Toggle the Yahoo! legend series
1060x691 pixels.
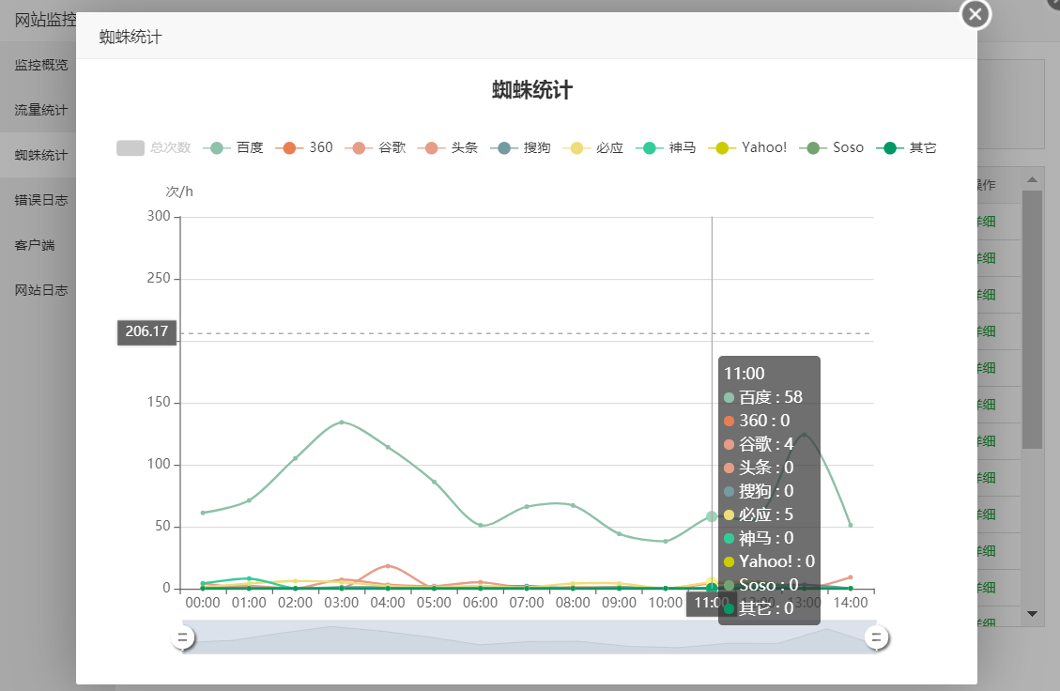click(747, 147)
